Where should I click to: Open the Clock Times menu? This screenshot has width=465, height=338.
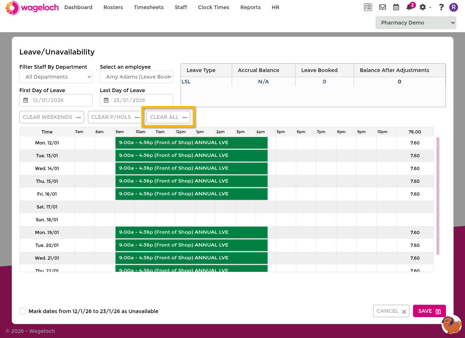tap(213, 7)
